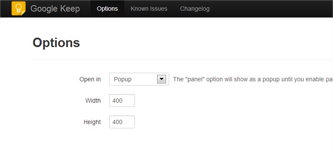
Task: Select the Popup value in combo box
Action: (x=123, y=79)
